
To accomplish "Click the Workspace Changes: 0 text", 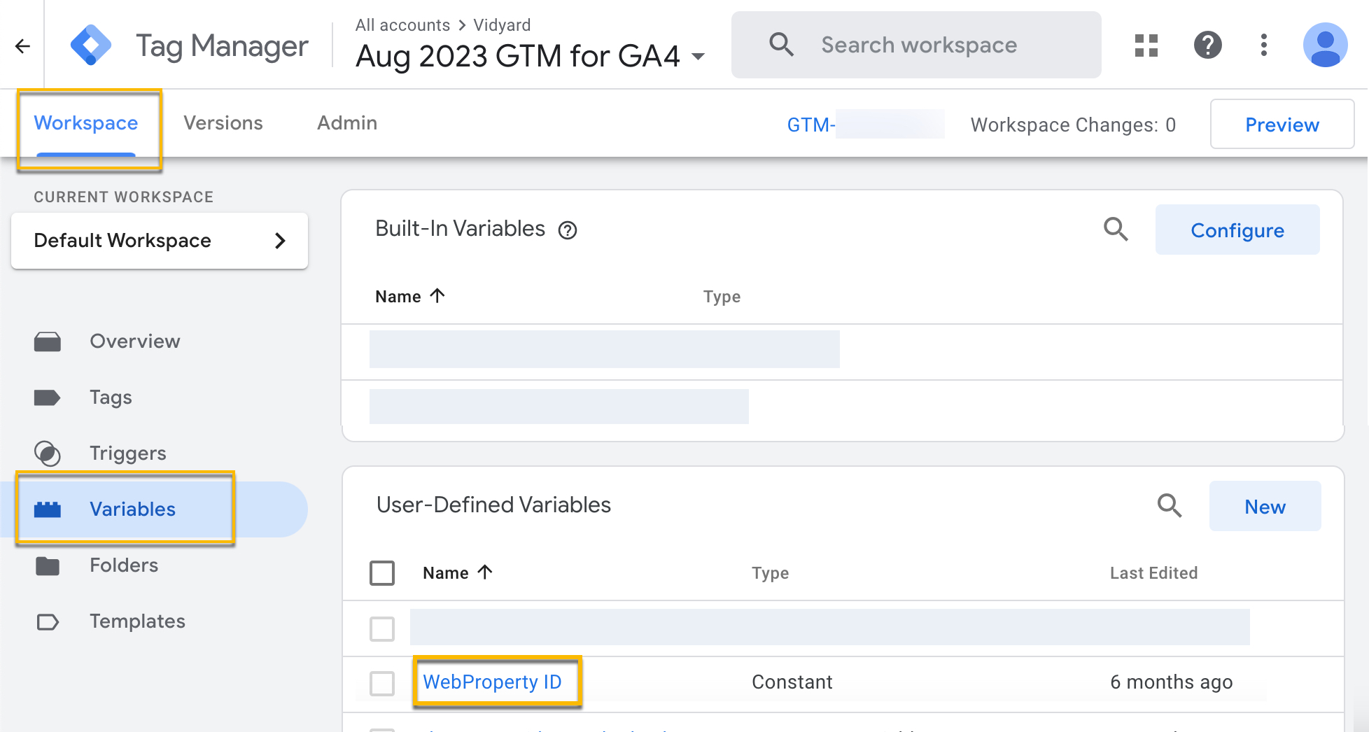I will 1073,125.
